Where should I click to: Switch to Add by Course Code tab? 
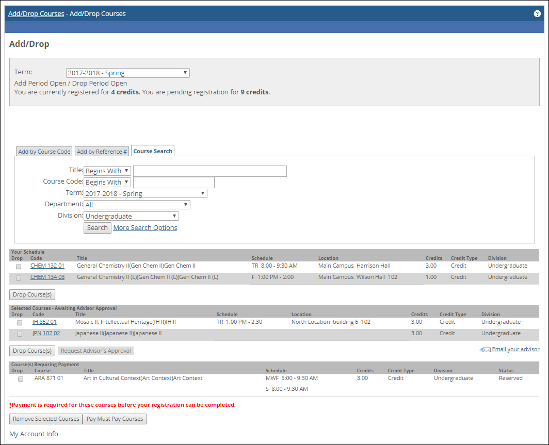pyautogui.click(x=44, y=152)
